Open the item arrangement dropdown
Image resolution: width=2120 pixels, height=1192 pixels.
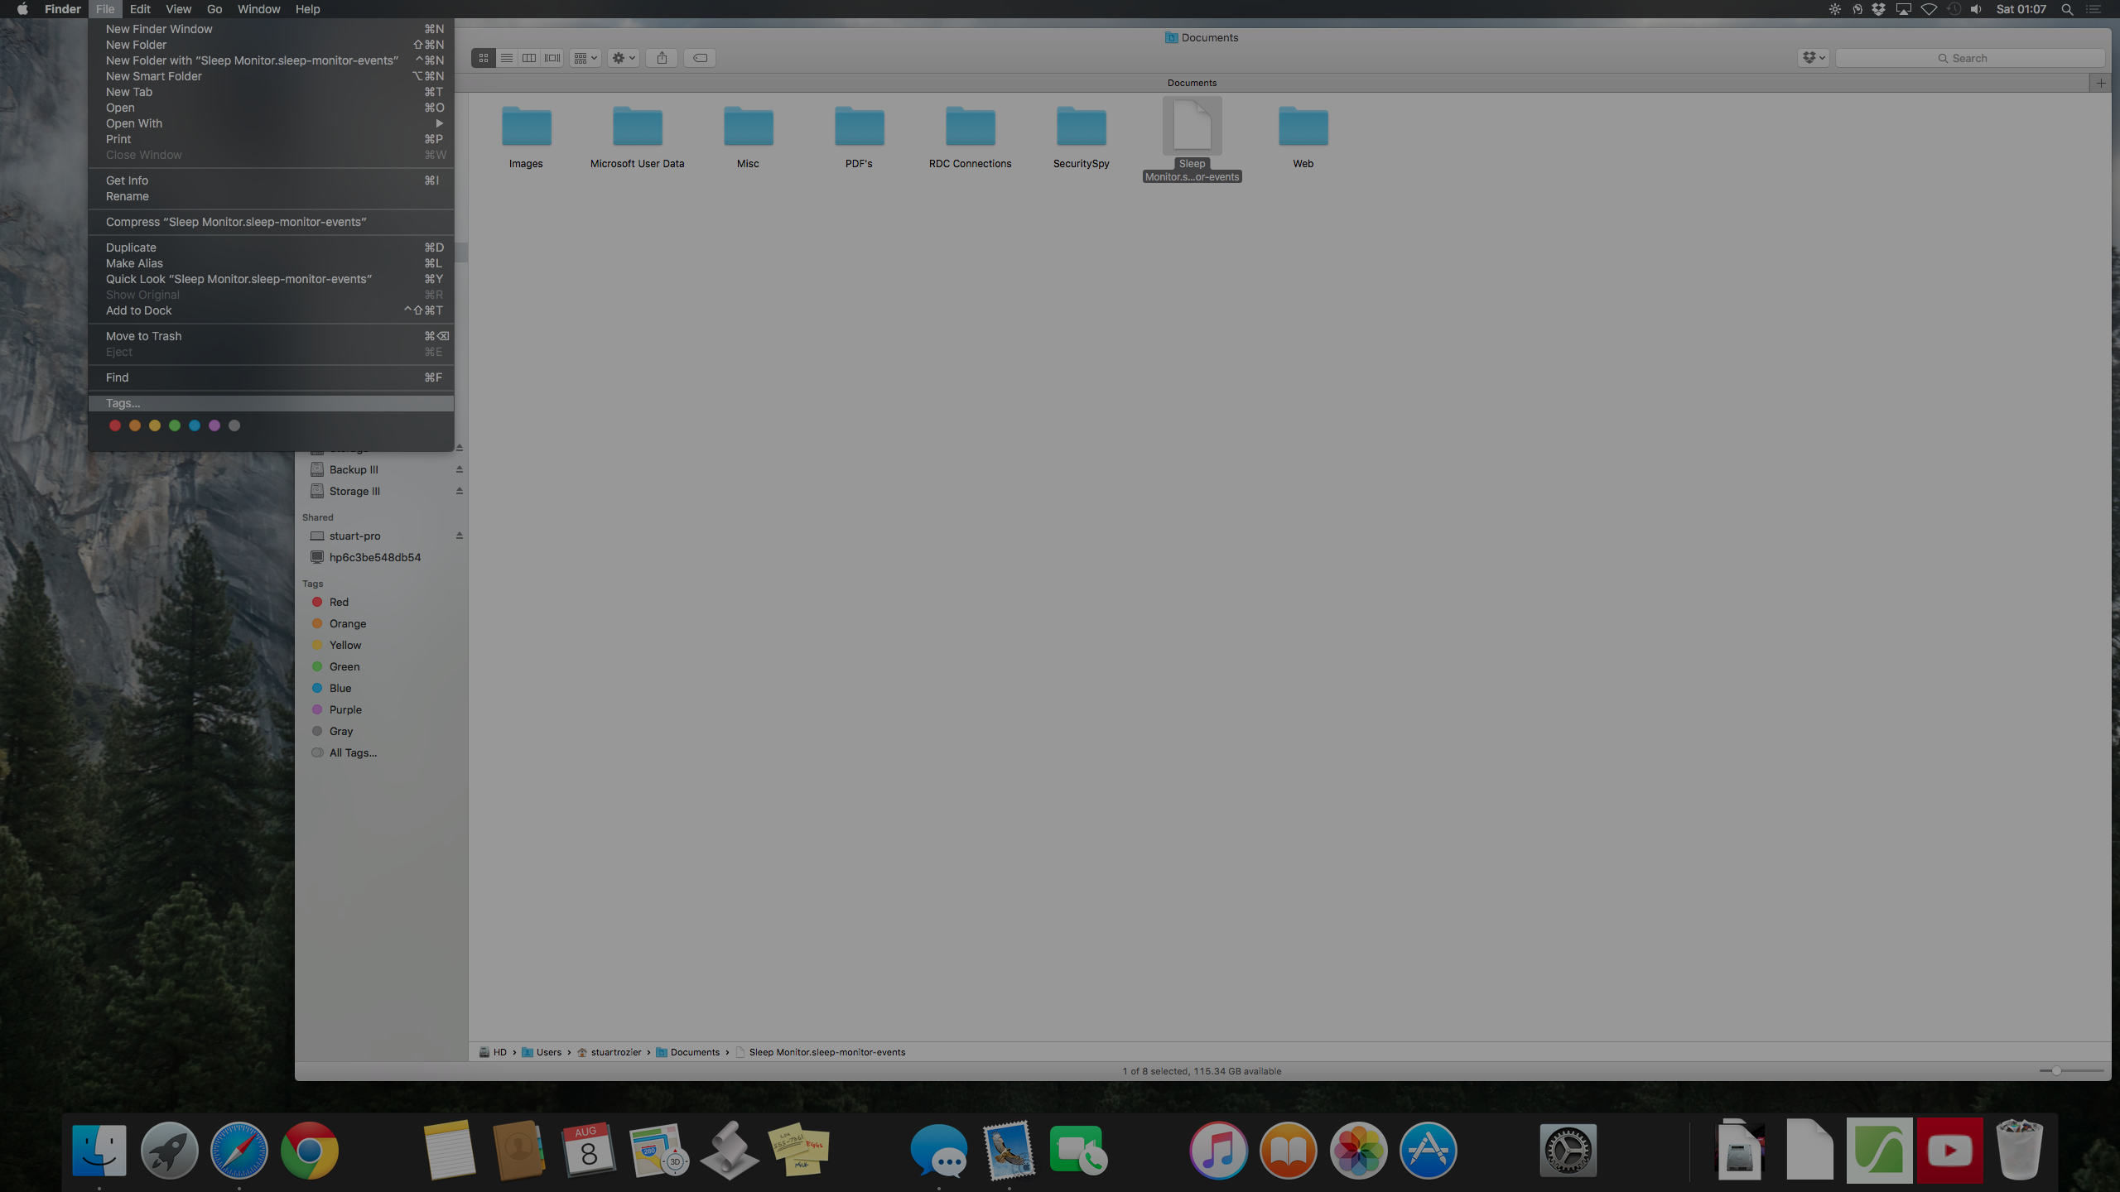coord(585,58)
